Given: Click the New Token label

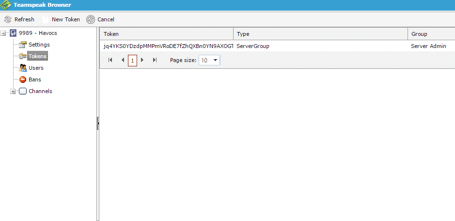Looking at the screenshot, I should 66,19.
